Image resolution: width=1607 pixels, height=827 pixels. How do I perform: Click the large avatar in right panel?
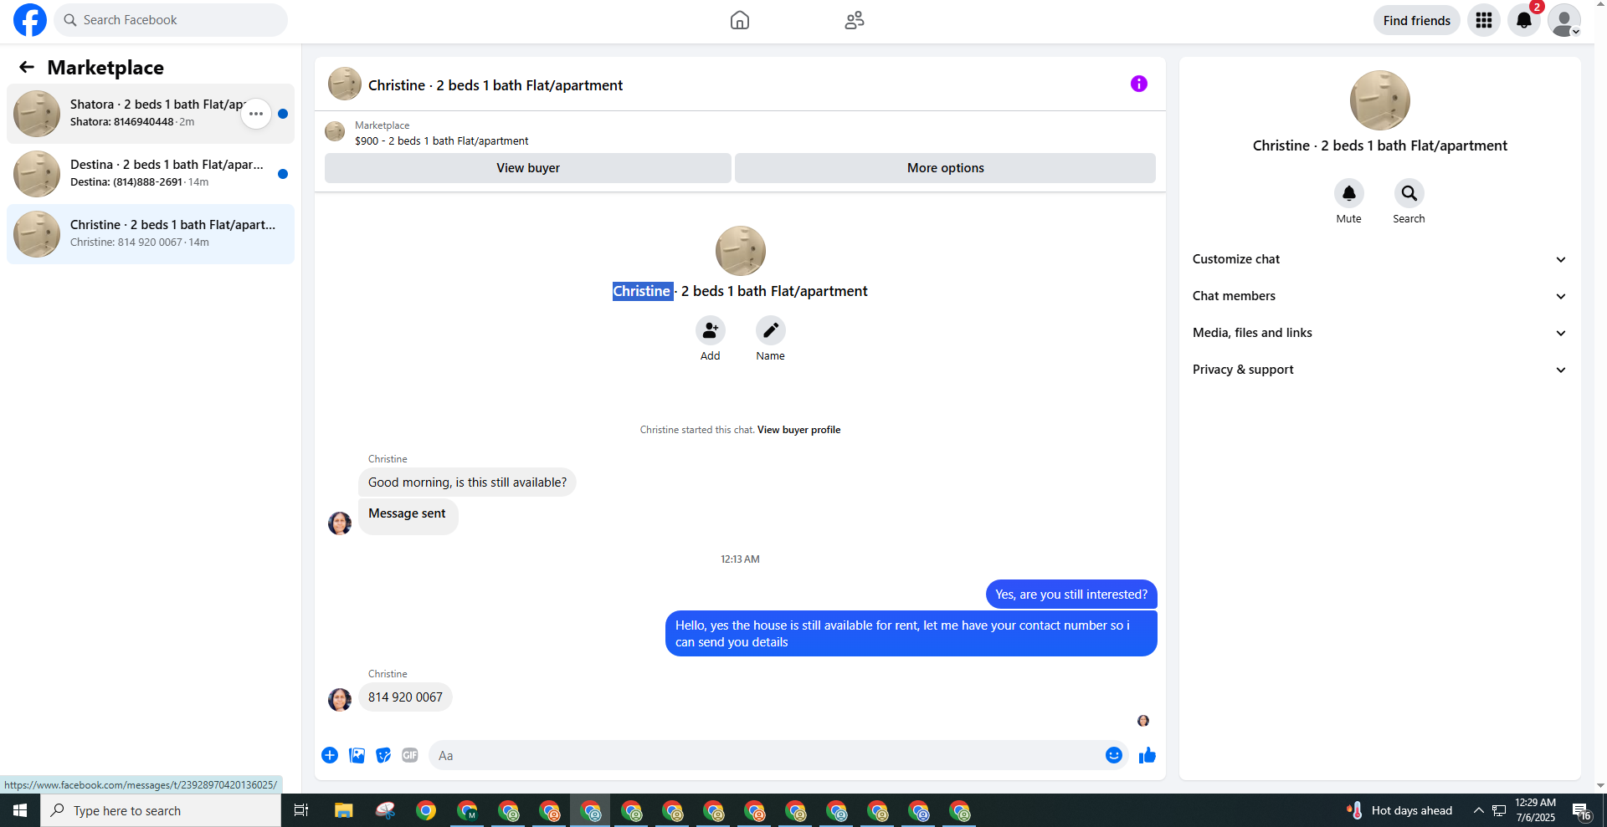(x=1380, y=100)
